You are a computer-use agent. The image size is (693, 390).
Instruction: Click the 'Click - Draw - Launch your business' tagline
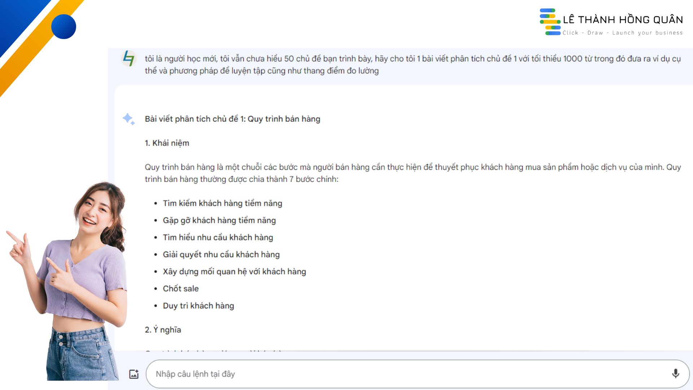622,33
